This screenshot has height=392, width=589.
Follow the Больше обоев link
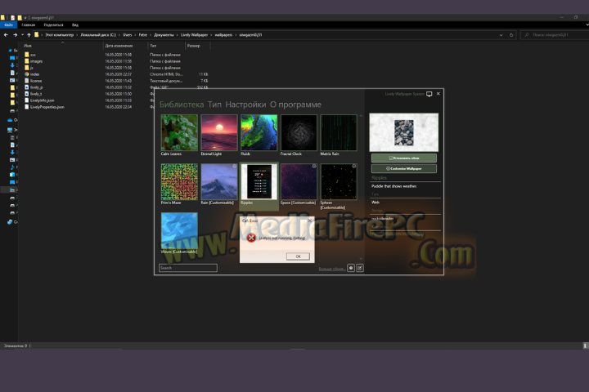(x=330, y=268)
